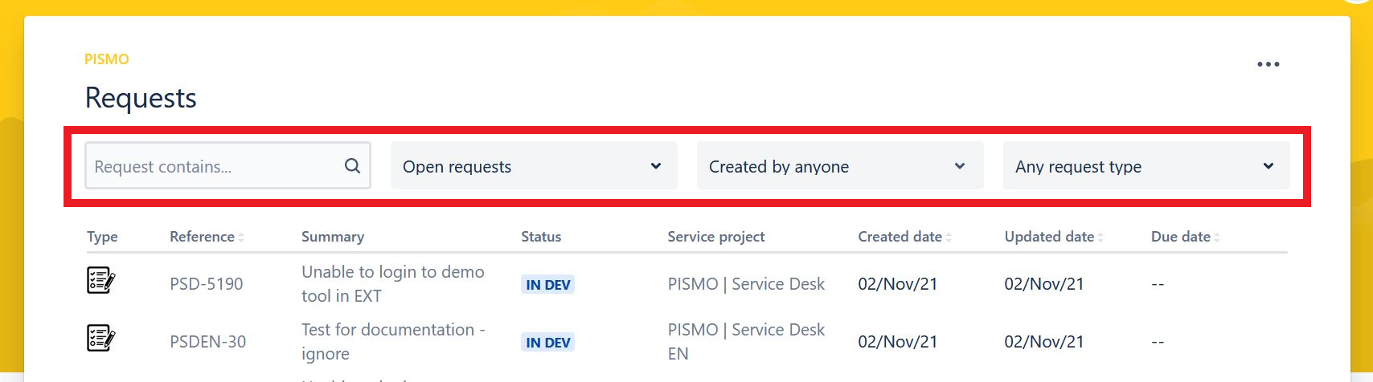Select PISMO | Service Desk project for PSD-5190

(746, 284)
